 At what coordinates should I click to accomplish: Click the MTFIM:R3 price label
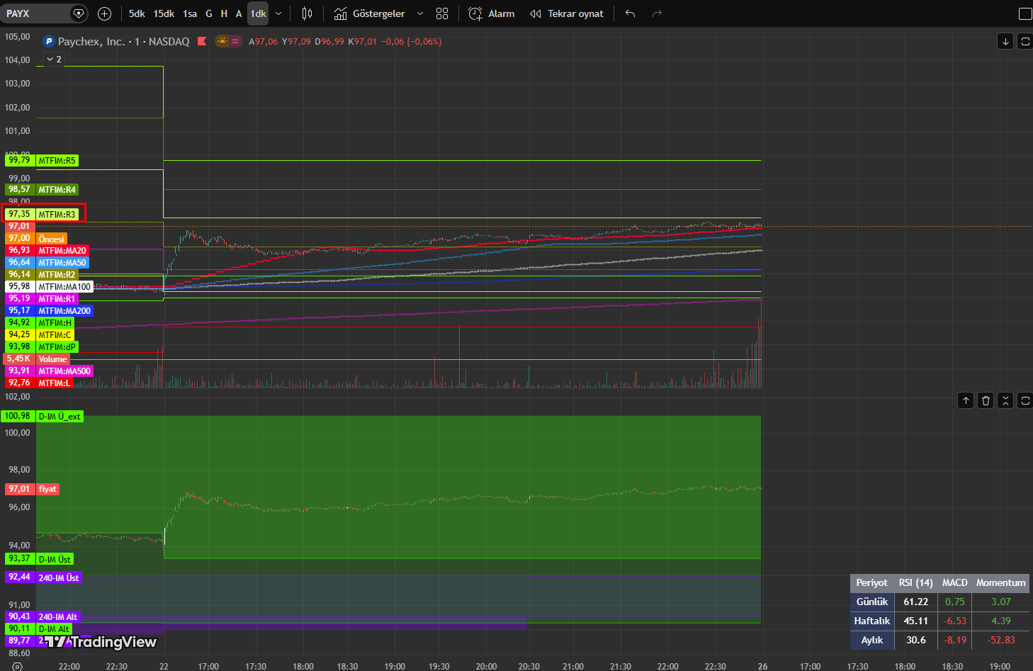(x=57, y=215)
